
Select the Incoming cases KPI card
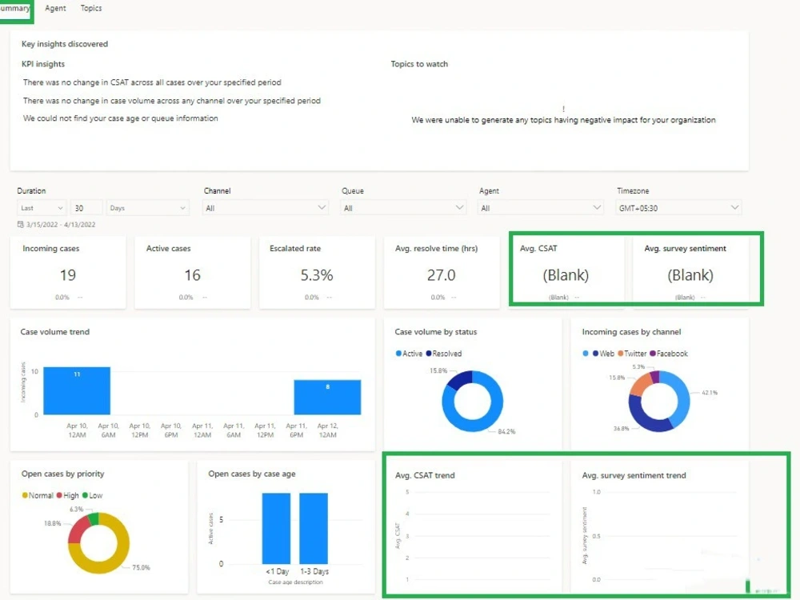click(68, 273)
